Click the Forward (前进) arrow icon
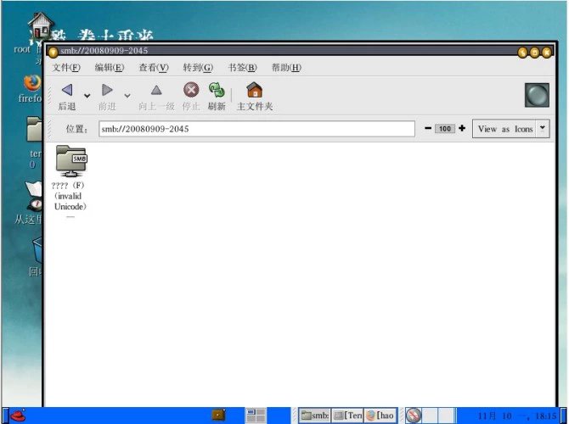The width and height of the screenshot is (569, 424). pos(107,91)
